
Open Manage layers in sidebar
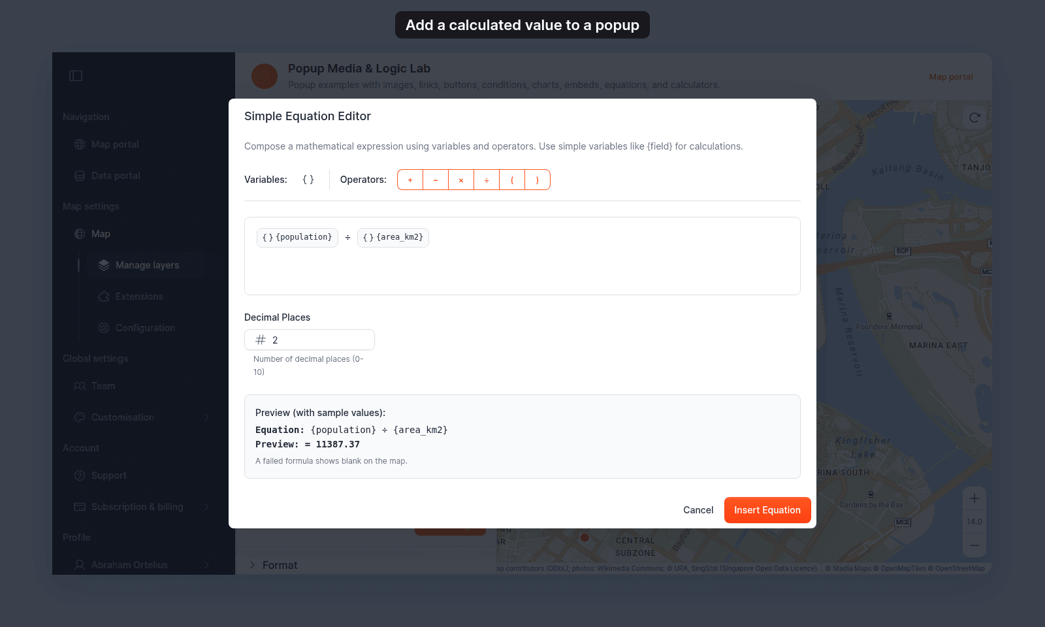[x=147, y=265]
